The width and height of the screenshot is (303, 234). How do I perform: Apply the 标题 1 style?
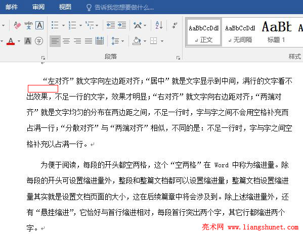pyautogui.click(x=277, y=32)
